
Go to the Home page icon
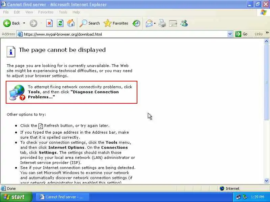(71, 23)
